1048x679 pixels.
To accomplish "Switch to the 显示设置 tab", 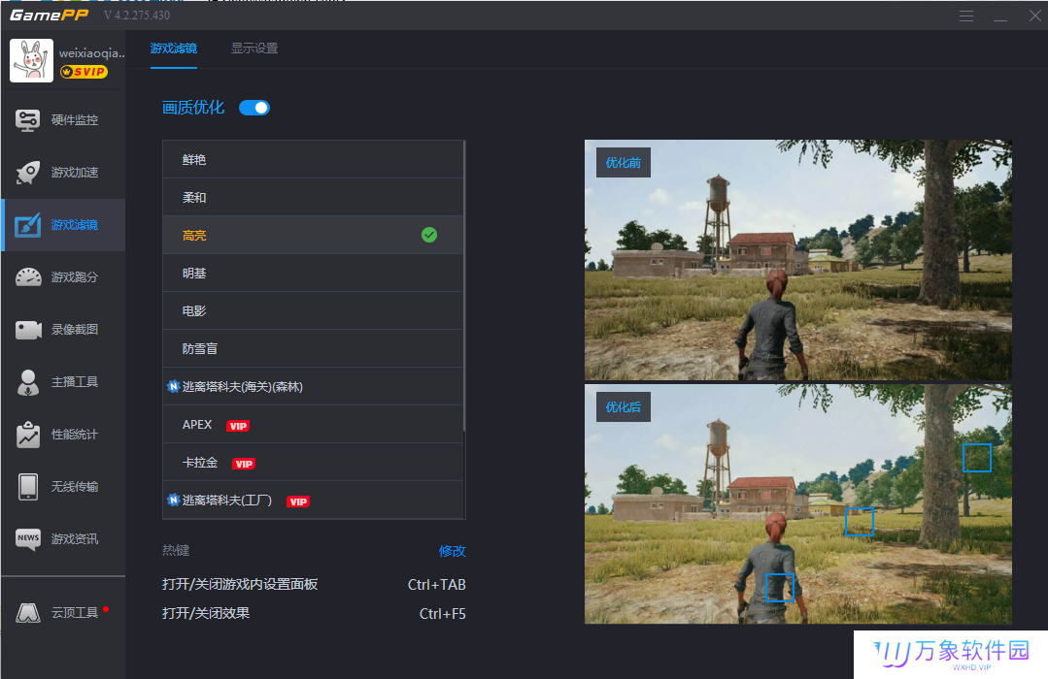I will pyautogui.click(x=254, y=48).
